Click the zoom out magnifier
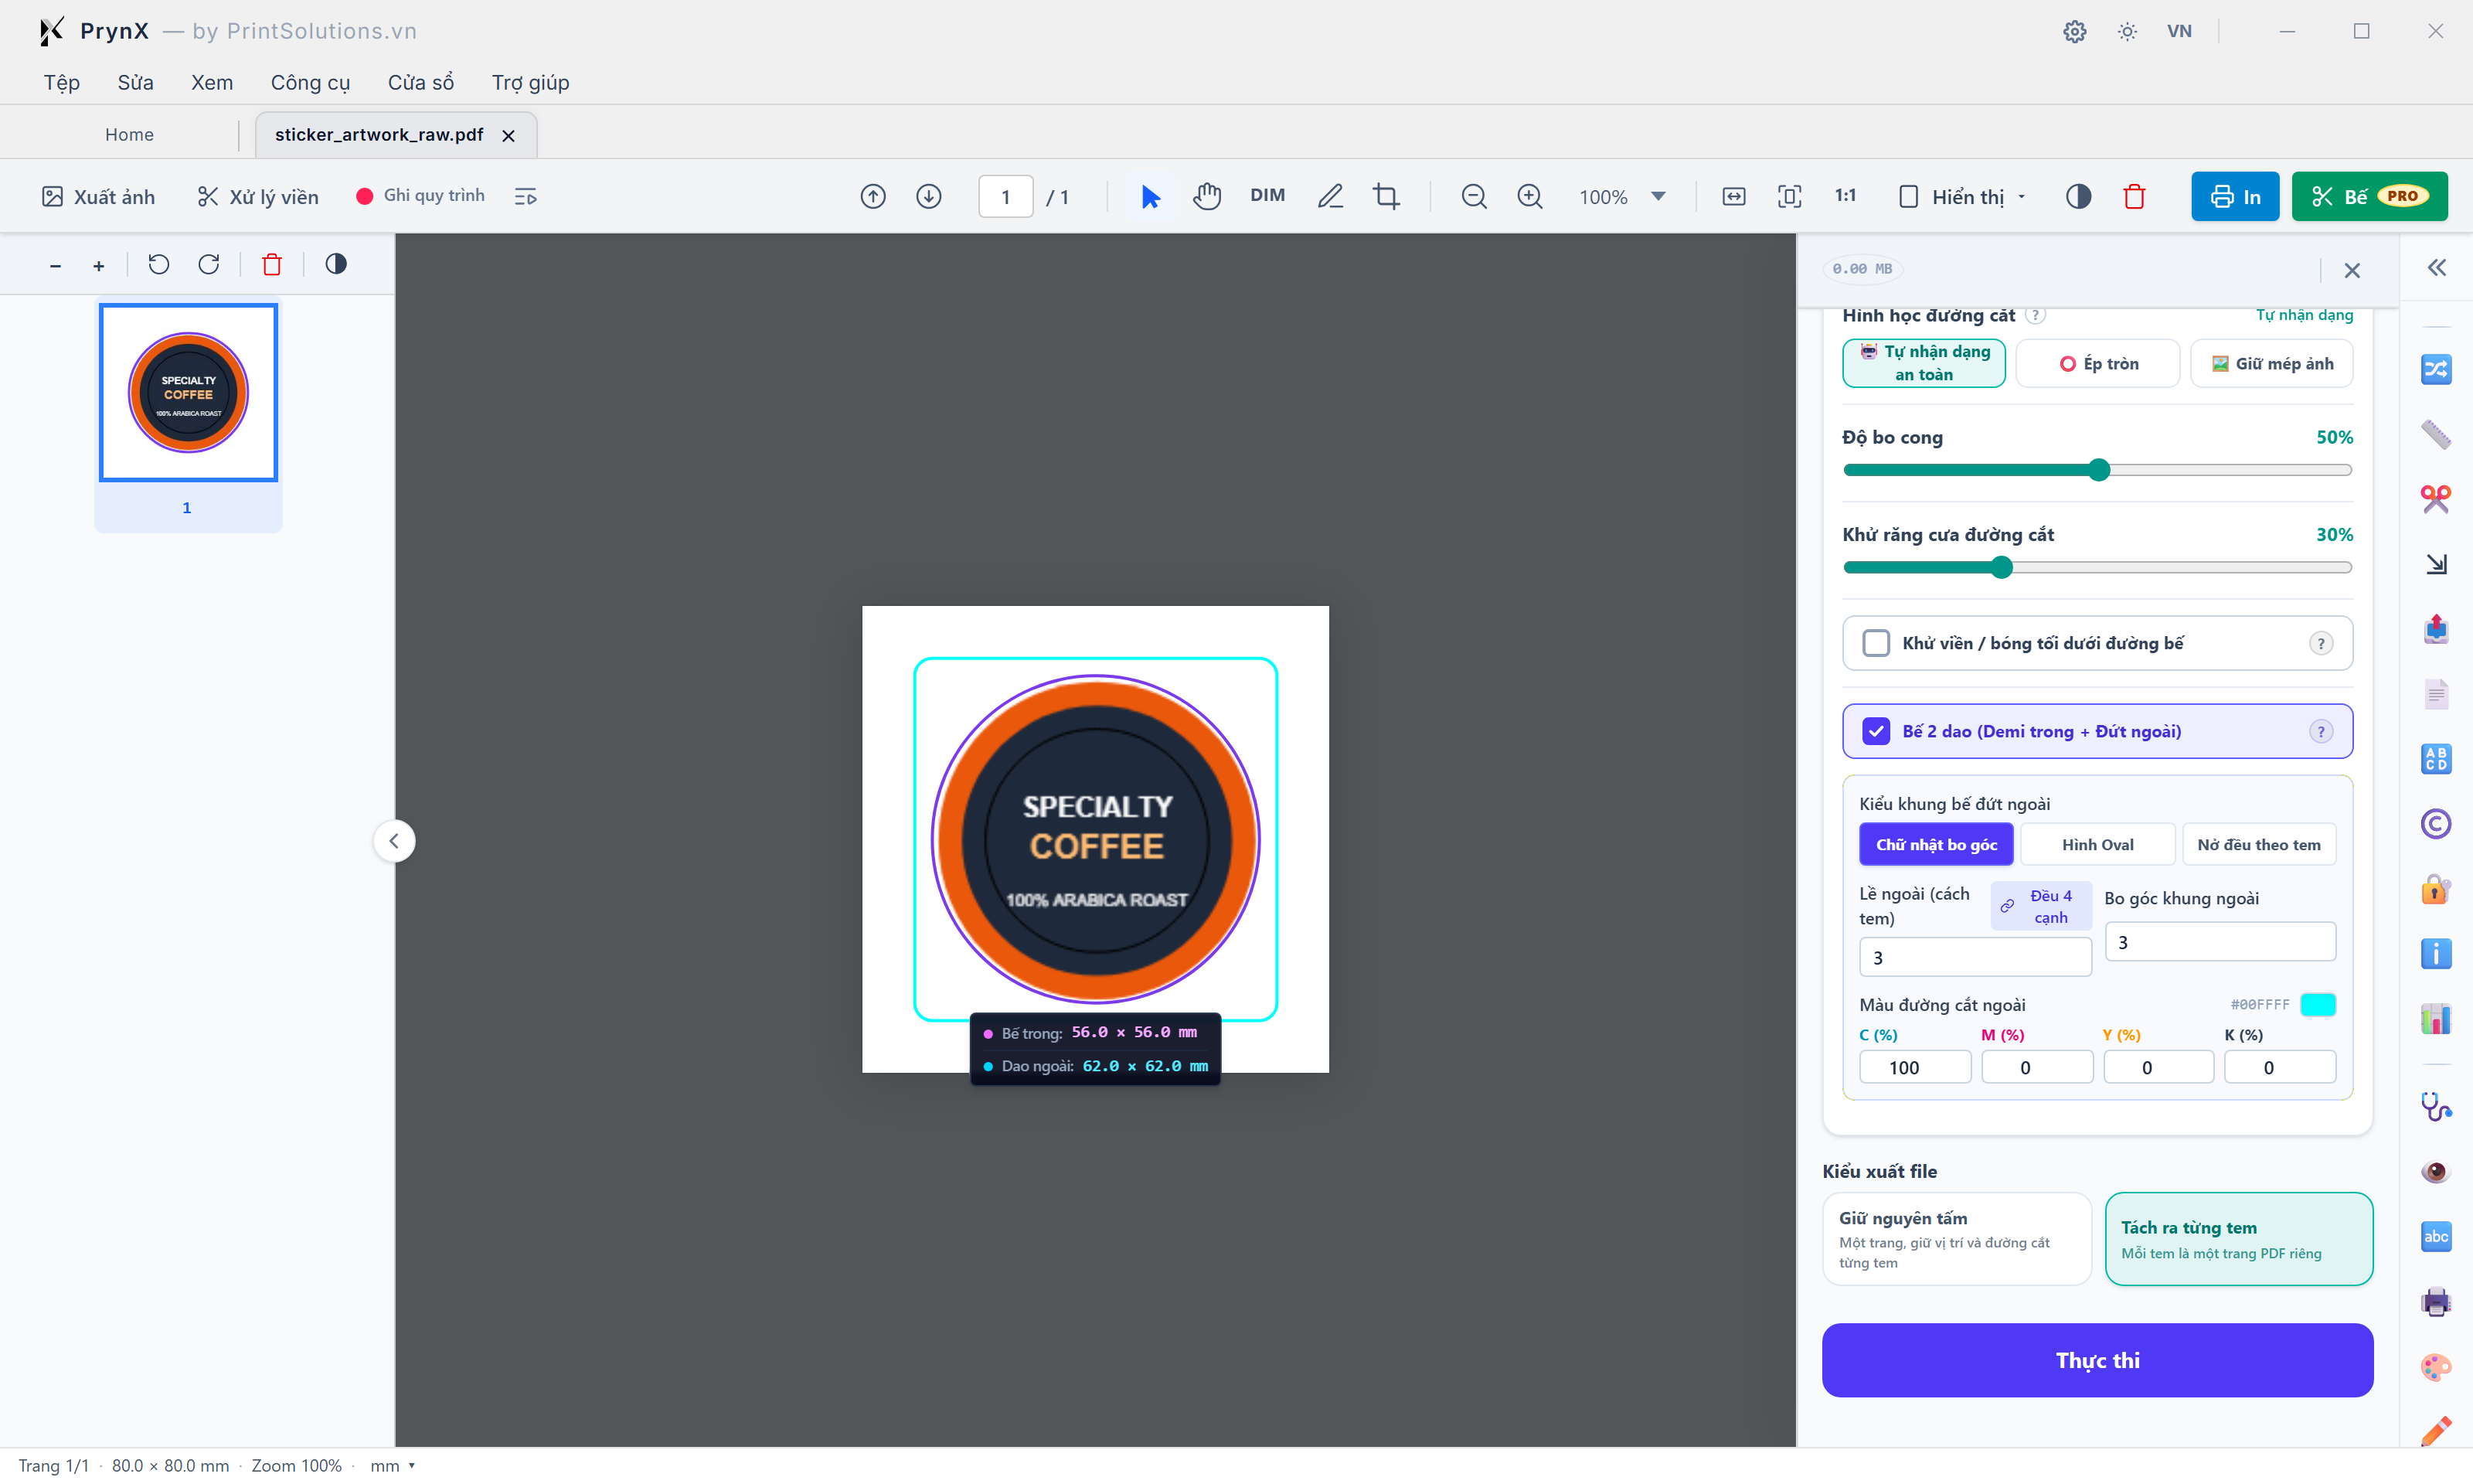2473x1484 pixels. pyautogui.click(x=1474, y=196)
